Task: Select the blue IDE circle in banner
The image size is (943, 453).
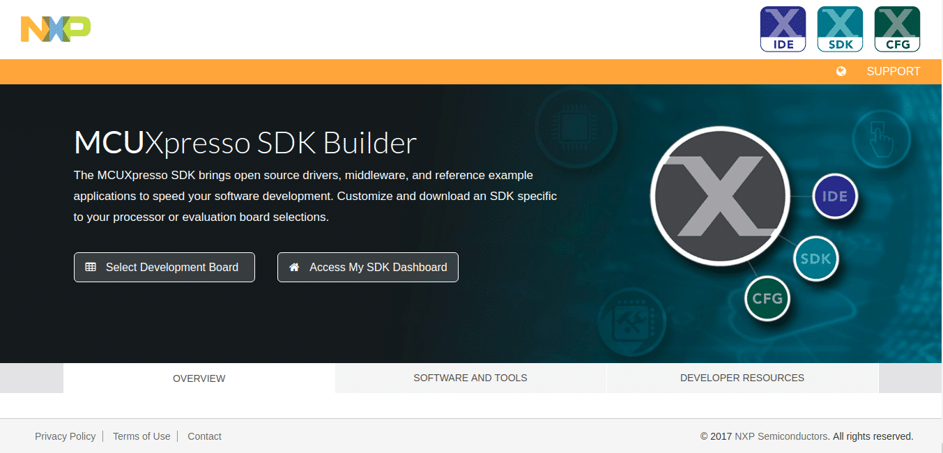Action: pyautogui.click(x=834, y=196)
